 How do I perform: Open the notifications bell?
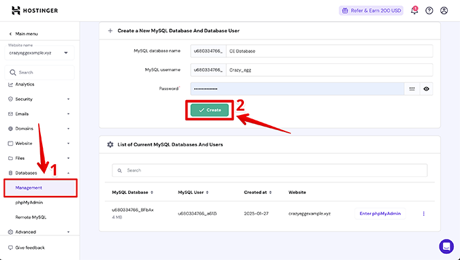[x=414, y=11]
